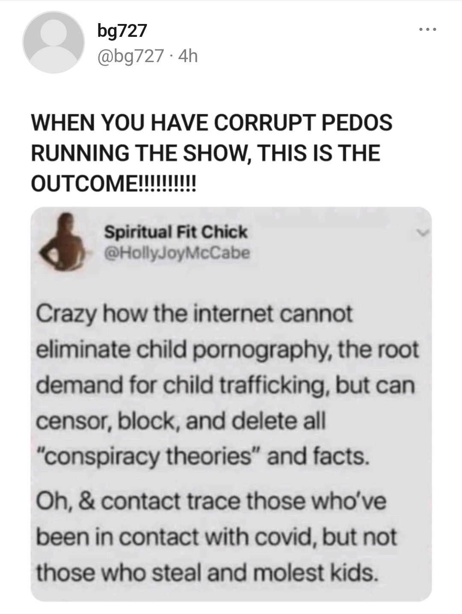
Task: Tap the quoted phrase "conspiracy theories"
Action: coord(149,457)
